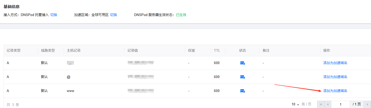
Task: Click the status icon for the www record
Action: click(242, 91)
